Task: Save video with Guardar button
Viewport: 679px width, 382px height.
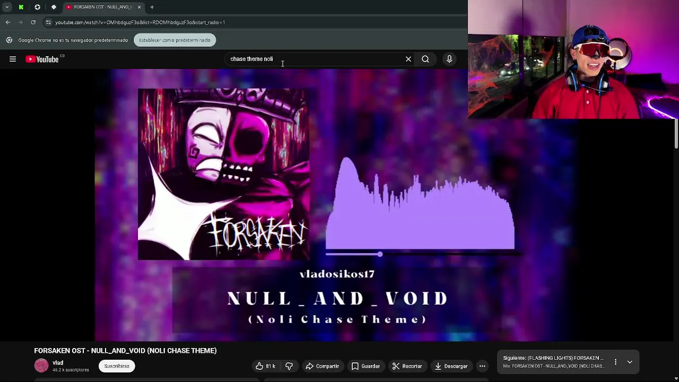Action: (366, 366)
